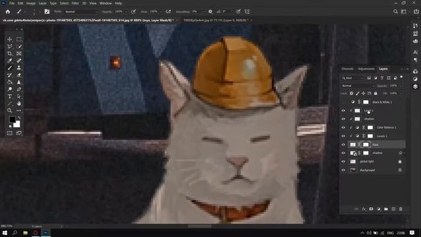Select the Dodge tool
421x237 pixels.
pos(10,90)
